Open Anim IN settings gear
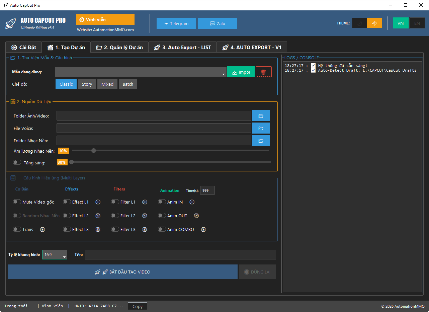 pyautogui.click(x=192, y=202)
